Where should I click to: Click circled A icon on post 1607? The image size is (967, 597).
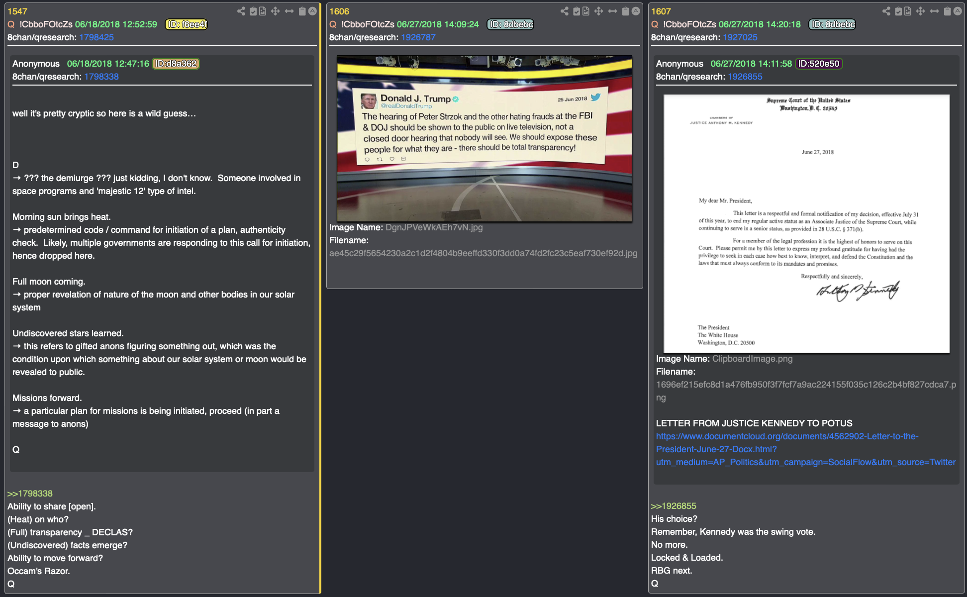(958, 11)
